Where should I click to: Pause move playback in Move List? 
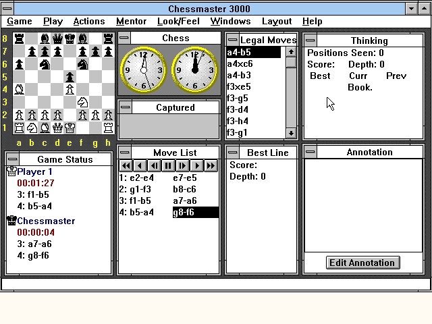coord(168,166)
